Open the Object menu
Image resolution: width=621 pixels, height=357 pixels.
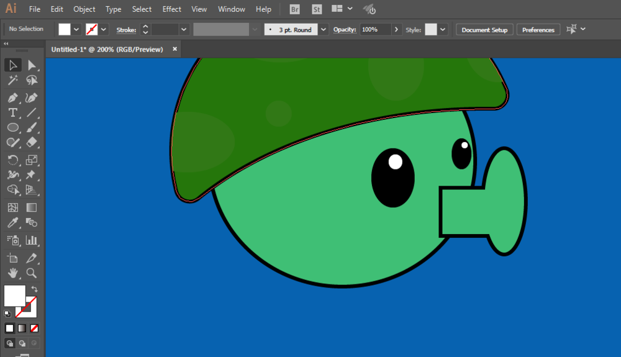pyautogui.click(x=84, y=9)
